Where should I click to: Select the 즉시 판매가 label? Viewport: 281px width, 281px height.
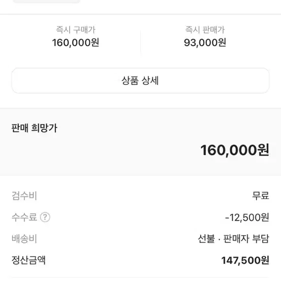(205, 29)
